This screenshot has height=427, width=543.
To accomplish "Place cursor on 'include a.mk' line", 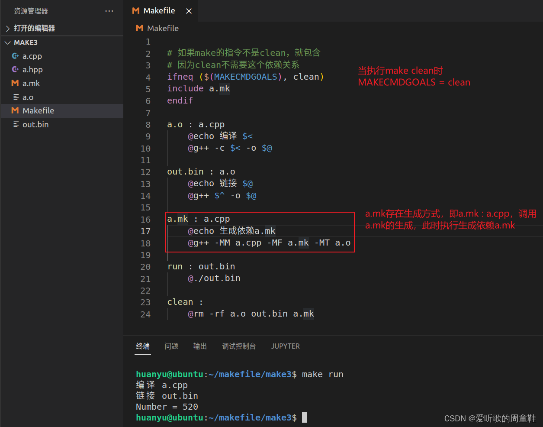I will click(199, 88).
